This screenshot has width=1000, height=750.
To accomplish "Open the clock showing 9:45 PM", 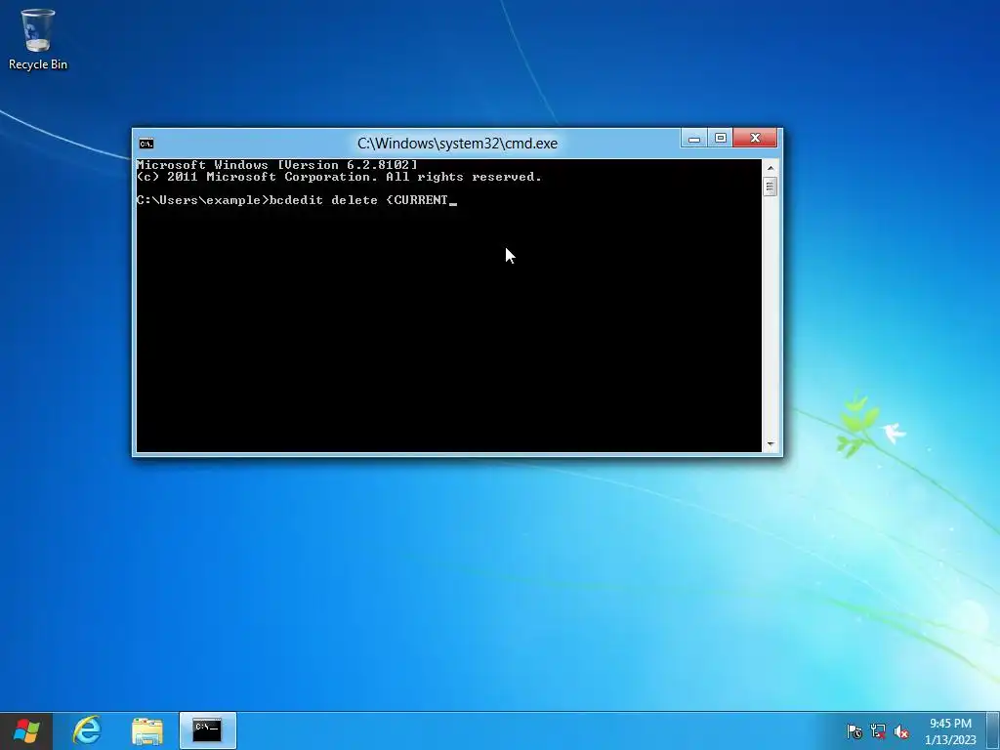I will pyautogui.click(x=950, y=731).
